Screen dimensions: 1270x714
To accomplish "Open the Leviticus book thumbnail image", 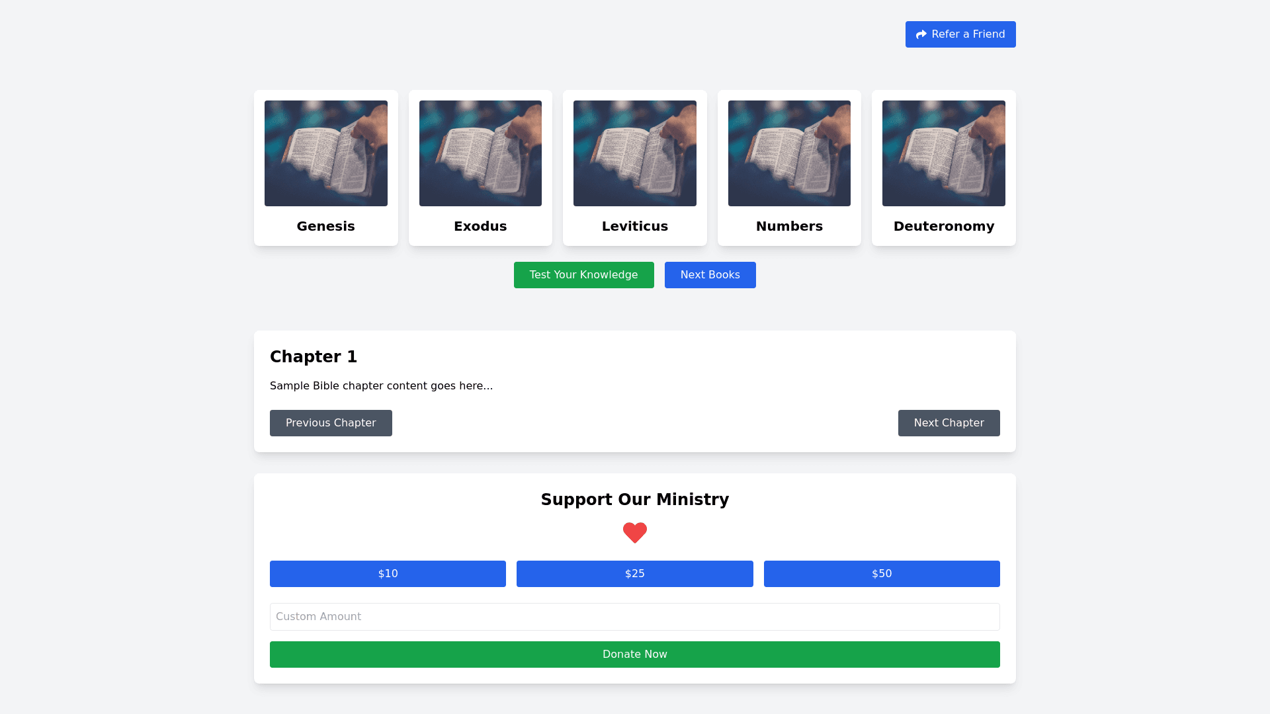I will pyautogui.click(x=634, y=153).
